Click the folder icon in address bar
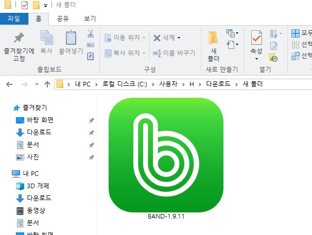Viewport: 312px width, 235px height. point(60,84)
